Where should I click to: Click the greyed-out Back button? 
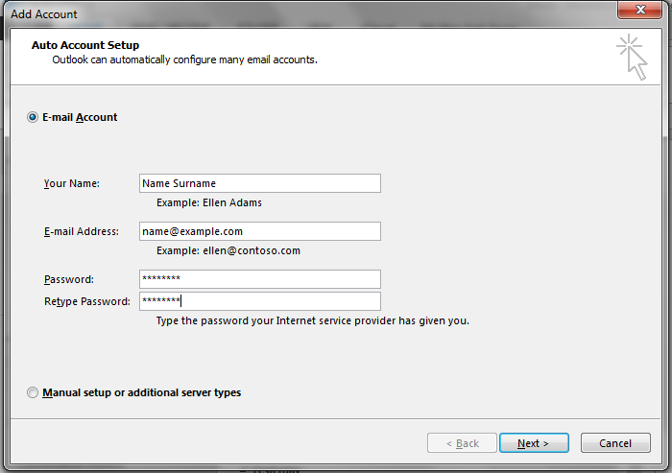click(462, 443)
